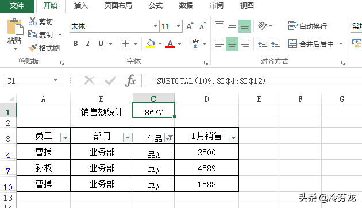
Task: Open the font name dropdown
Action: (155, 26)
